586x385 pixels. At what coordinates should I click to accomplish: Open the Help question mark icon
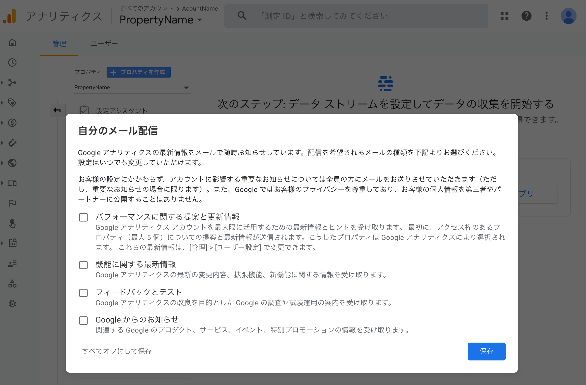pyautogui.click(x=526, y=16)
